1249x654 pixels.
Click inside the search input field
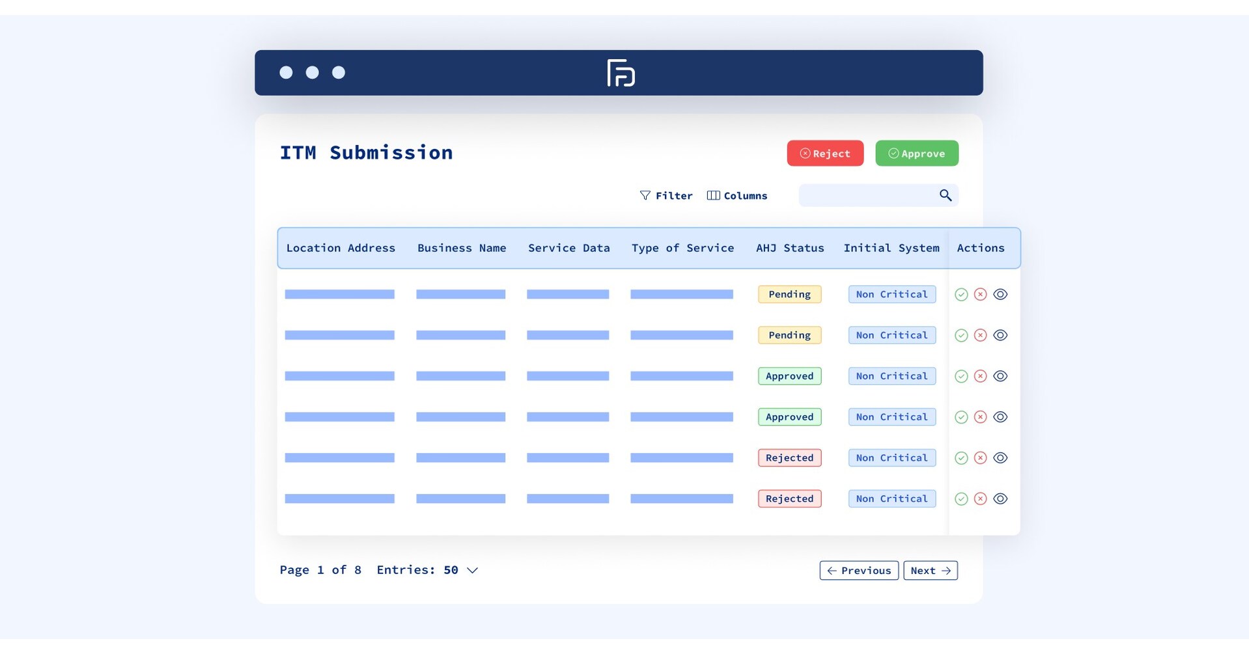coord(866,195)
